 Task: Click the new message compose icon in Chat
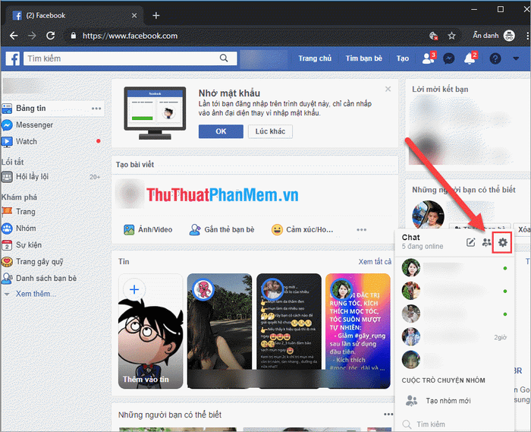click(470, 242)
